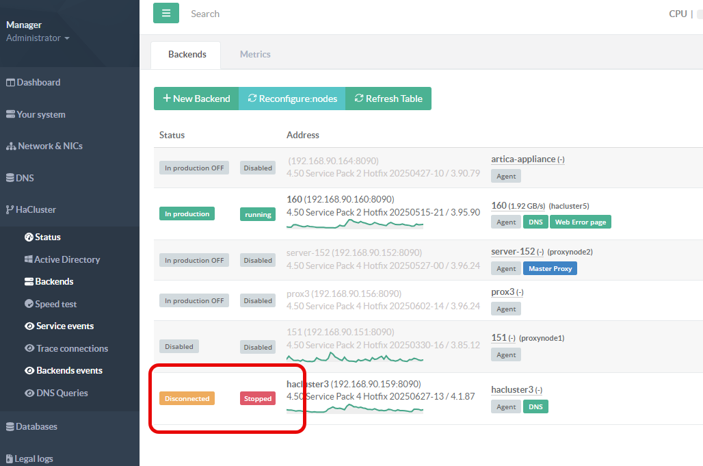Open HaCluster Active Directory page
The image size is (703, 466).
click(67, 259)
